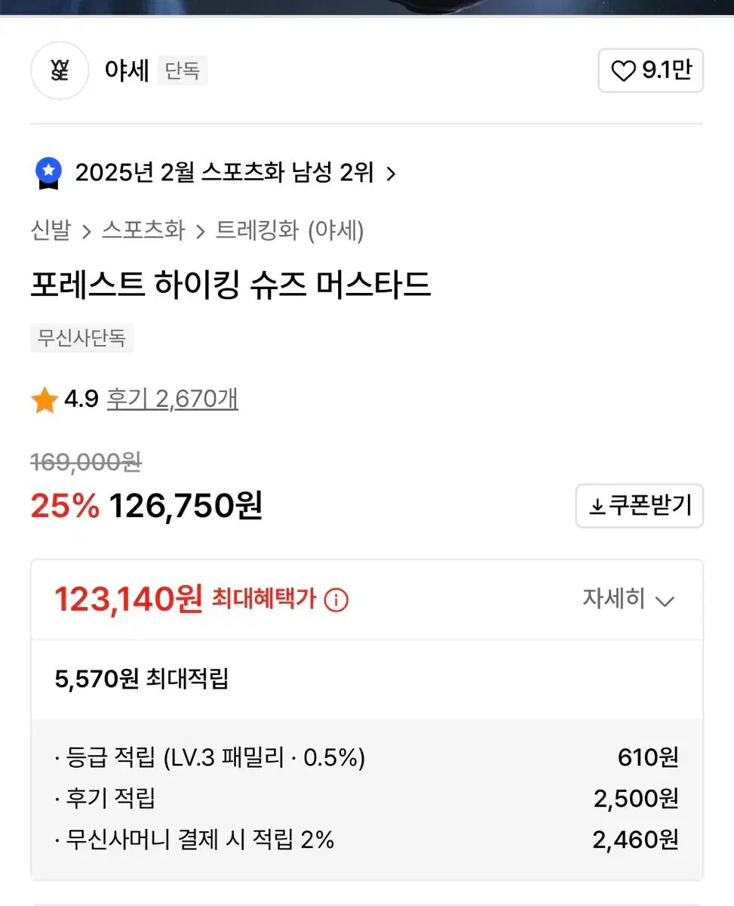Image resolution: width=734 pixels, height=906 pixels.
Task: Tap the 5,570원 최대적립 row
Action: pyautogui.click(x=142, y=679)
